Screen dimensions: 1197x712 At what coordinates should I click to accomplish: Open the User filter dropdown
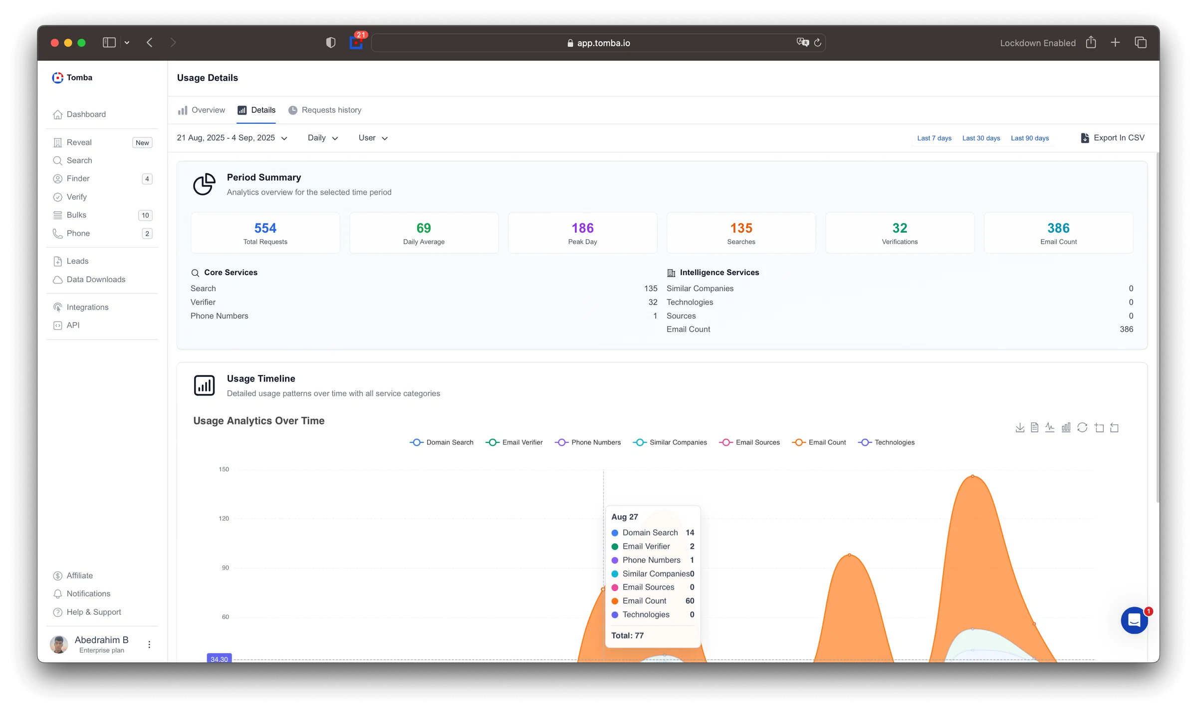click(373, 138)
